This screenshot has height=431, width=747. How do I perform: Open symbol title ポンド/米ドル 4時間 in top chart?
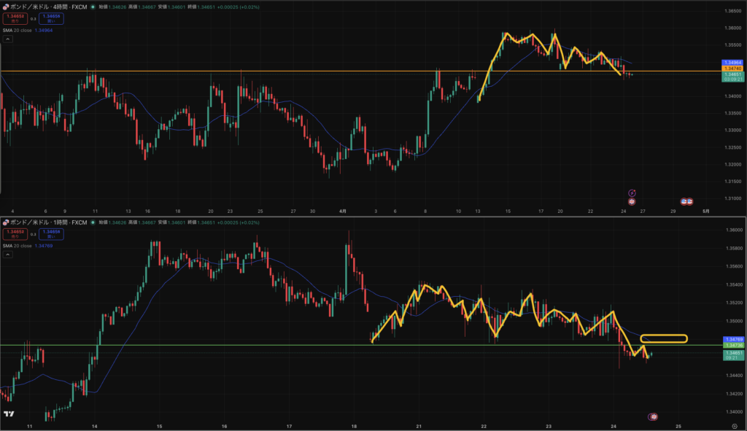(44, 7)
